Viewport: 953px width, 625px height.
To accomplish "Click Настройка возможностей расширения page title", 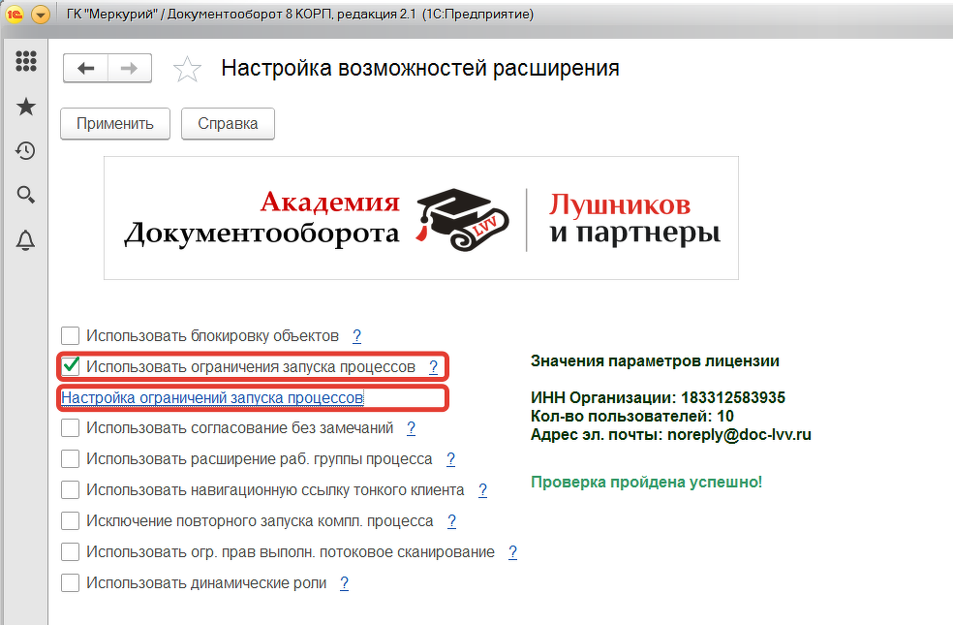I will pos(420,68).
